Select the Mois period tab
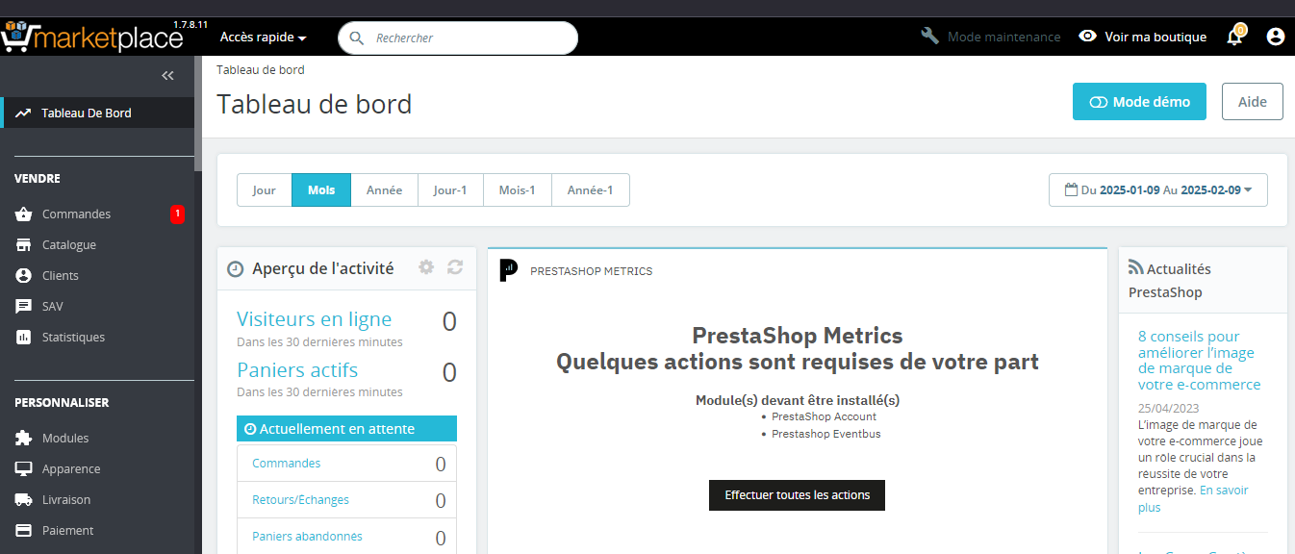1295x554 pixels. point(321,189)
